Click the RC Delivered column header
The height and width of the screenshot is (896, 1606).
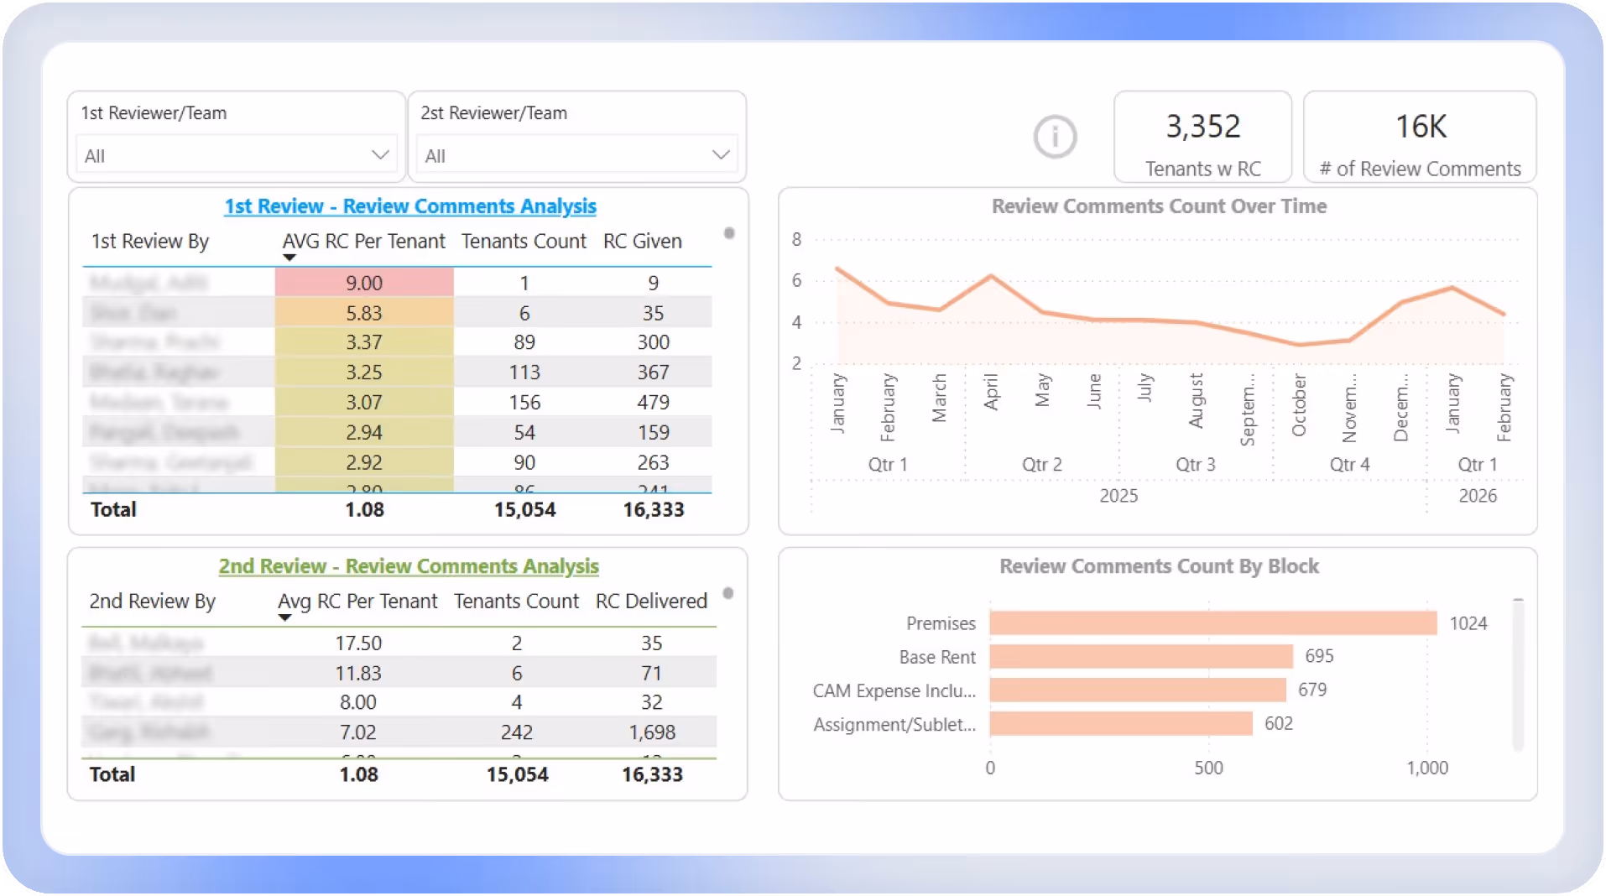(651, 601)
